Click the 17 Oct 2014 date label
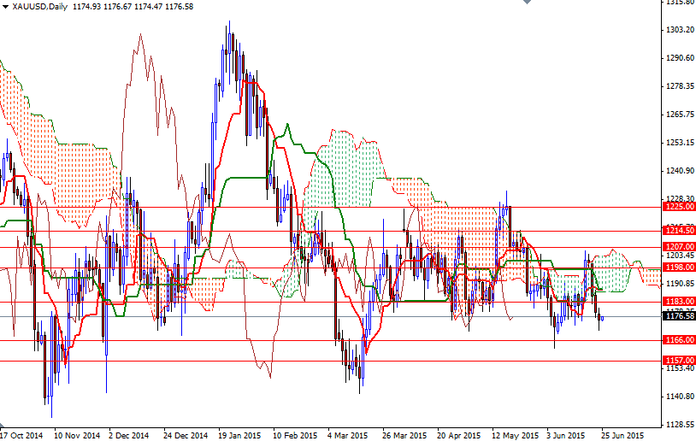The height and width of the screenshot is (441, 696). (21, 434)
